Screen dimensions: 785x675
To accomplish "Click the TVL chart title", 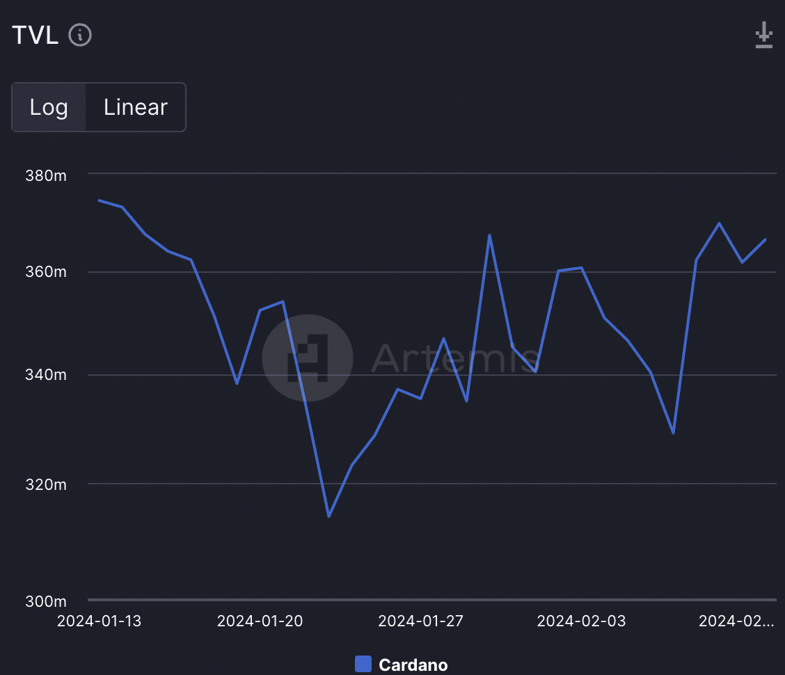I will (x=35, y=35).
